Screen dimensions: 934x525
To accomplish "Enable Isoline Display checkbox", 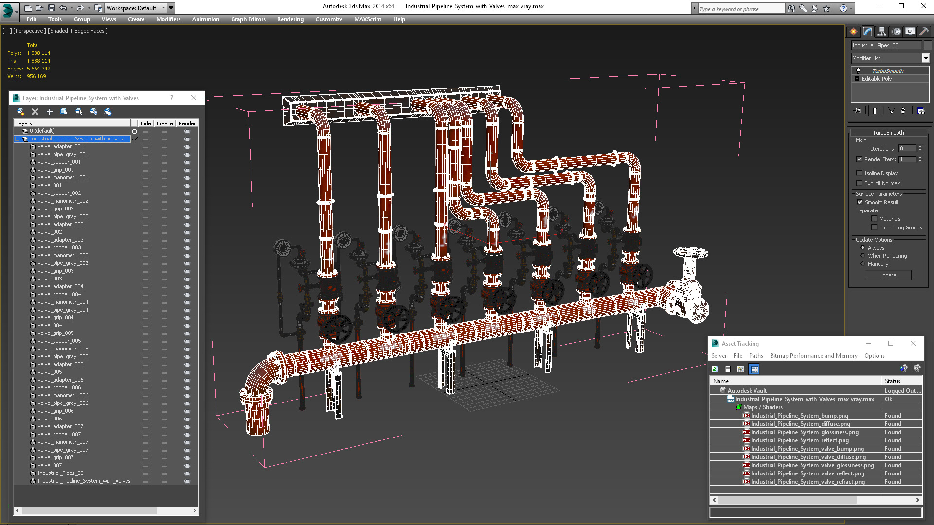I will [x=860, y=173].
